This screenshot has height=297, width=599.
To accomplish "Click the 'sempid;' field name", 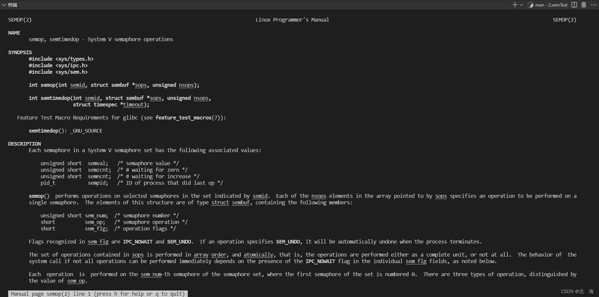I will (98, 183).
